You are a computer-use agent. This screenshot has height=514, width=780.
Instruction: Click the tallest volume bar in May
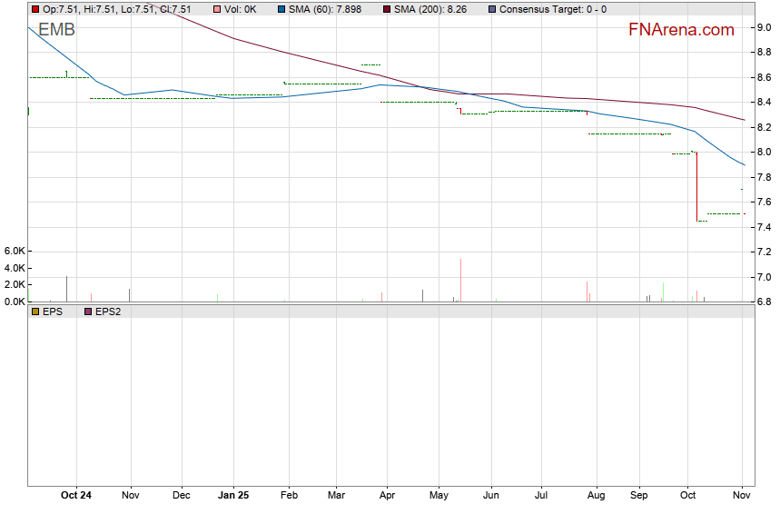(x=460, y=280)
